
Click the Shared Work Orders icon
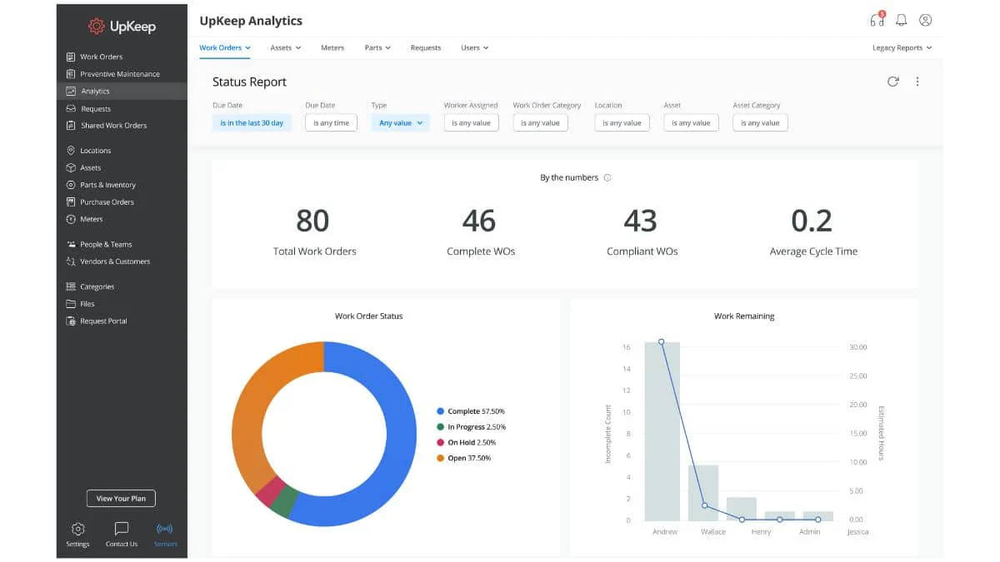[71, 126]
